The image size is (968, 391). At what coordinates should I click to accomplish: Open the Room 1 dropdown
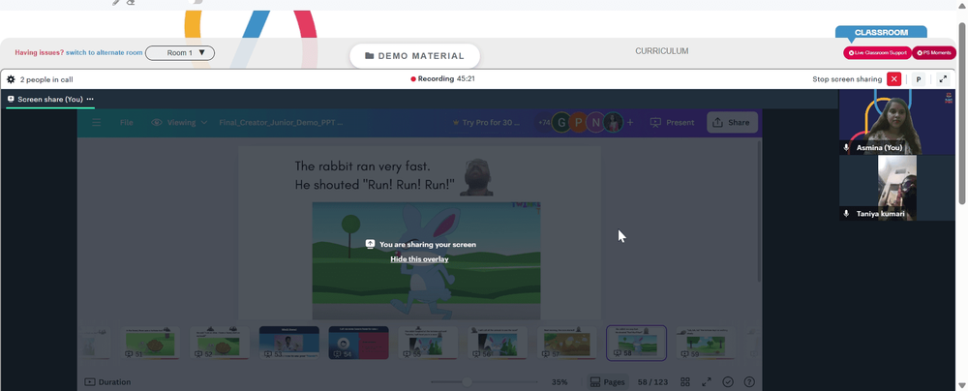coord(180,52)
